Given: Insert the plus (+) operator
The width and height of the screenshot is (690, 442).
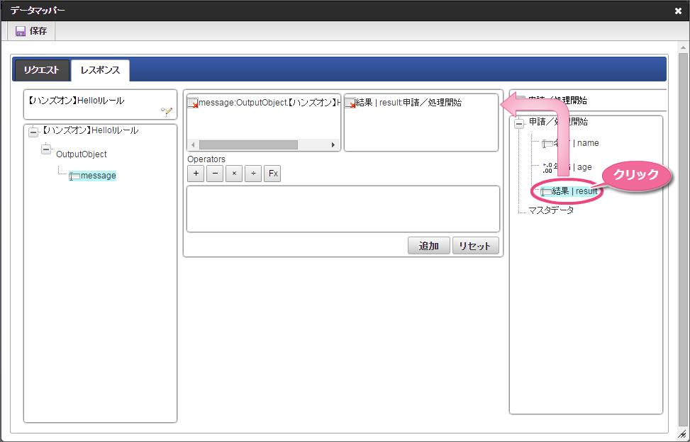Looking at the screenshot, I should 196,174.
